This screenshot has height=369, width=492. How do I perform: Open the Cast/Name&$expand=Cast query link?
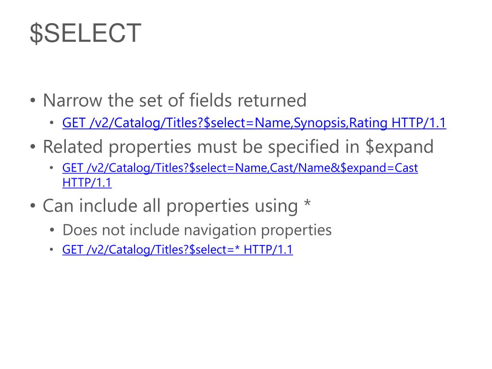240,168
